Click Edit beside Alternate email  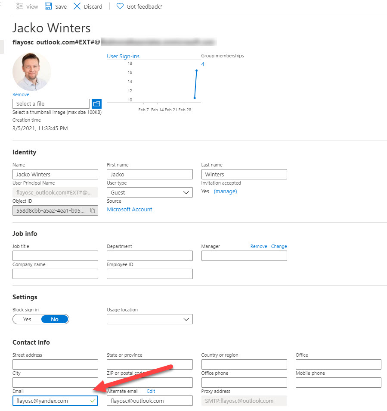[151, 391]
